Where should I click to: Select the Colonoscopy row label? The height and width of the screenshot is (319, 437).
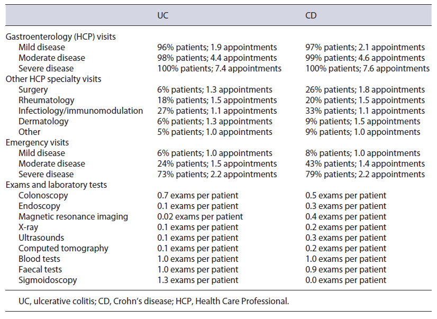tap(43, 196)
